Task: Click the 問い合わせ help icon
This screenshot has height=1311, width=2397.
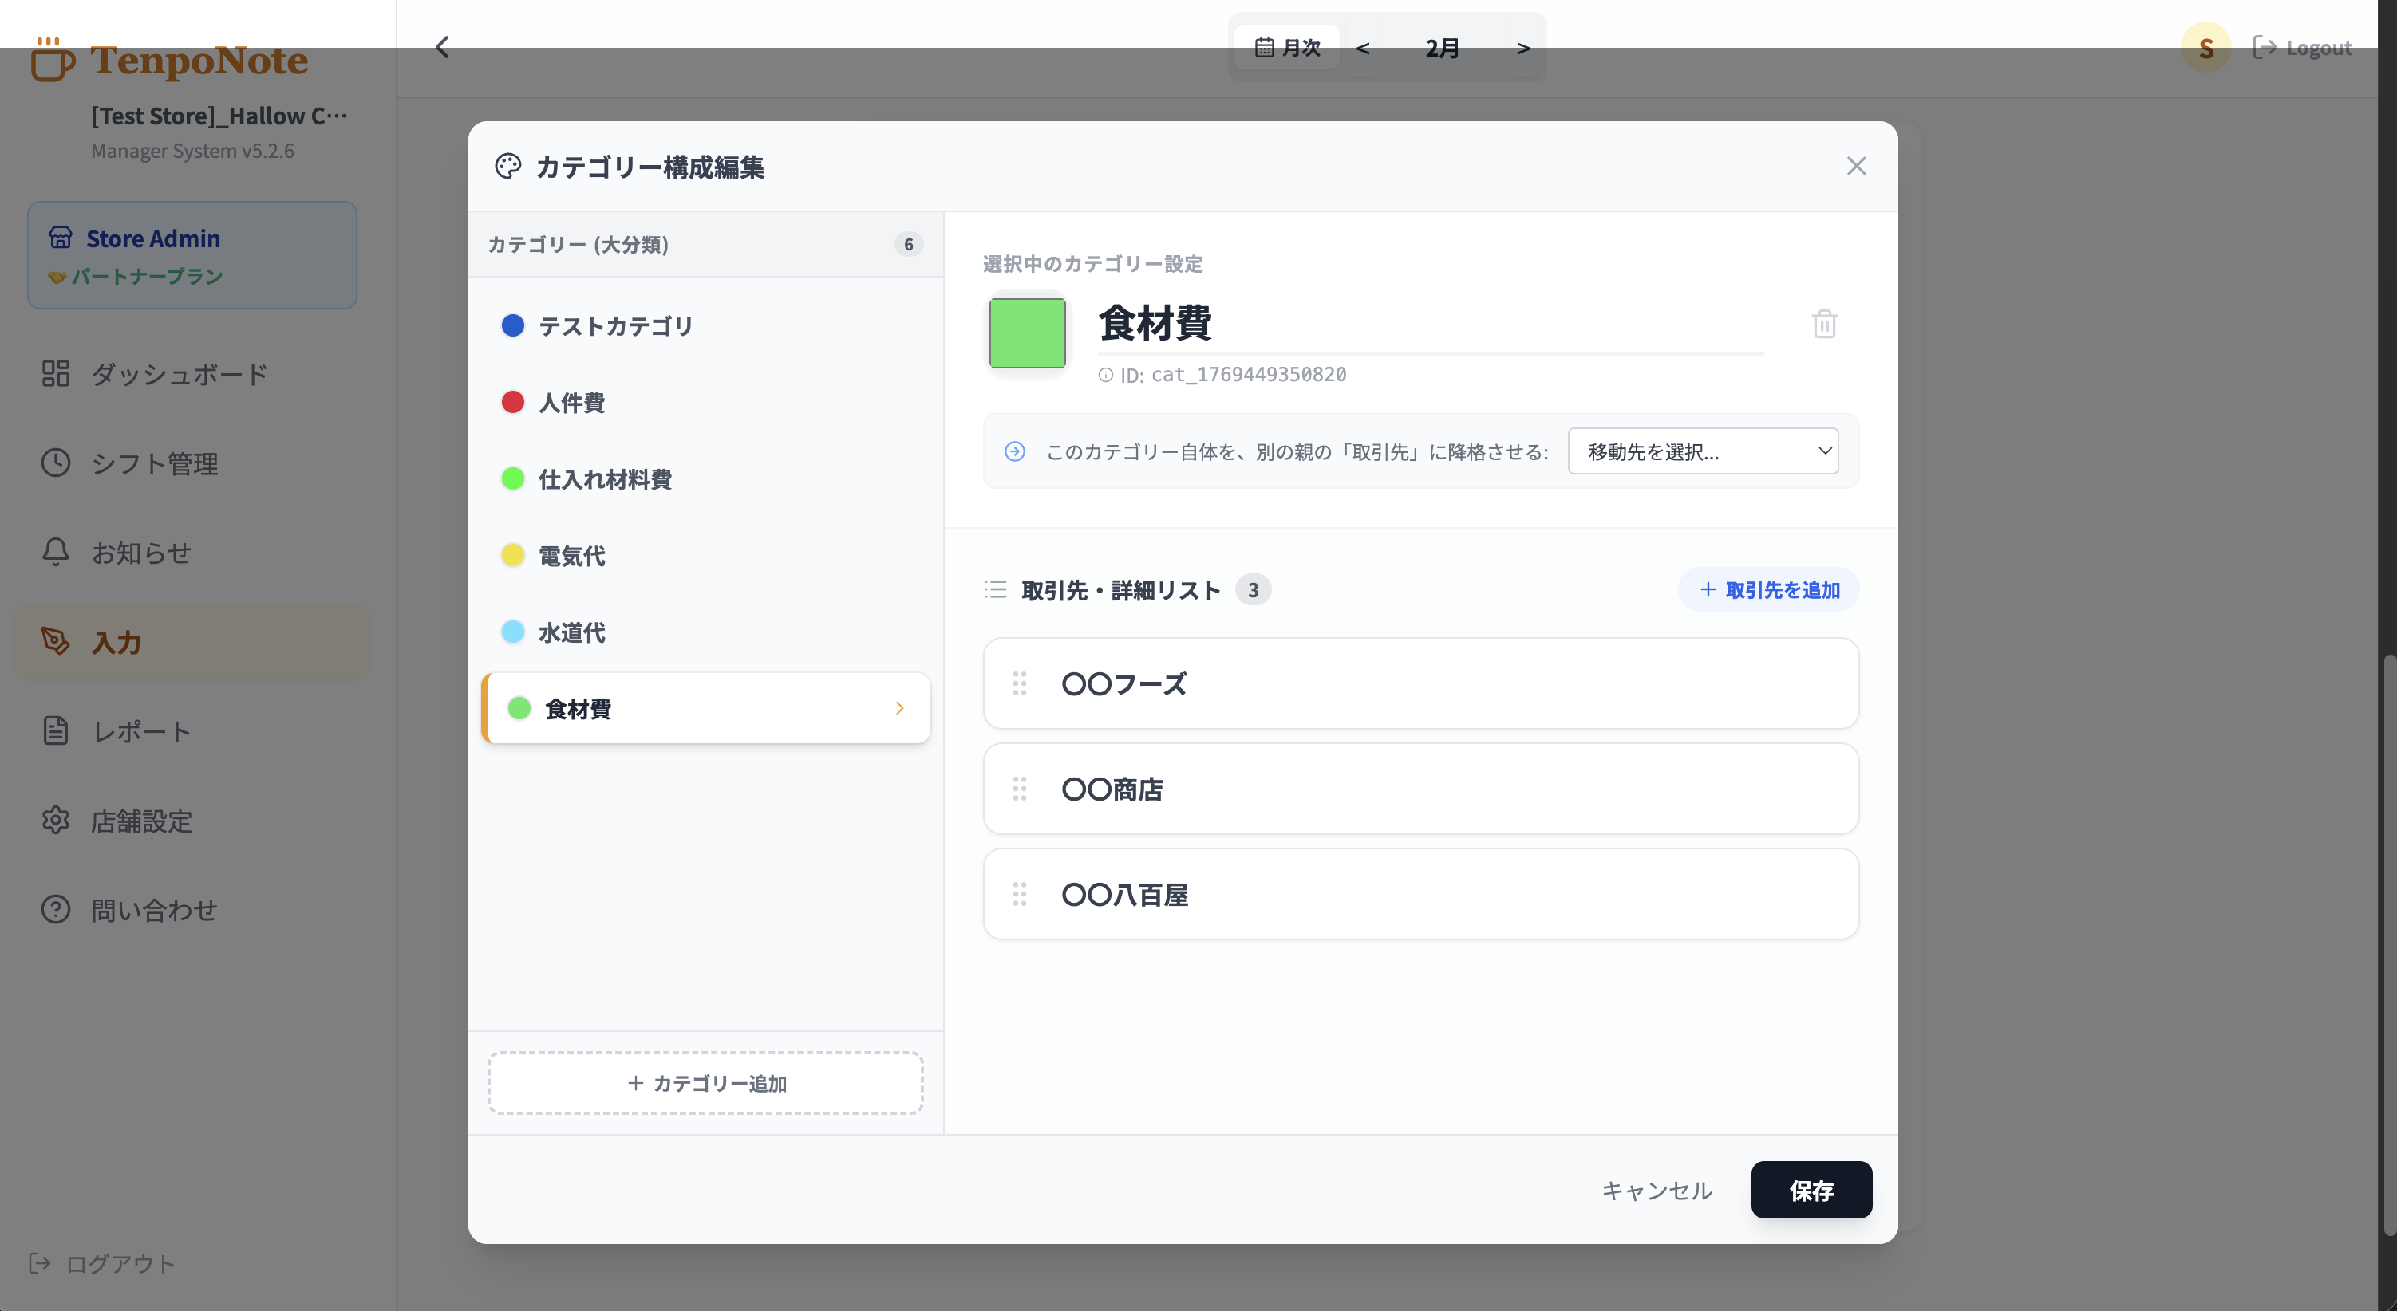Action: point(56,909)
